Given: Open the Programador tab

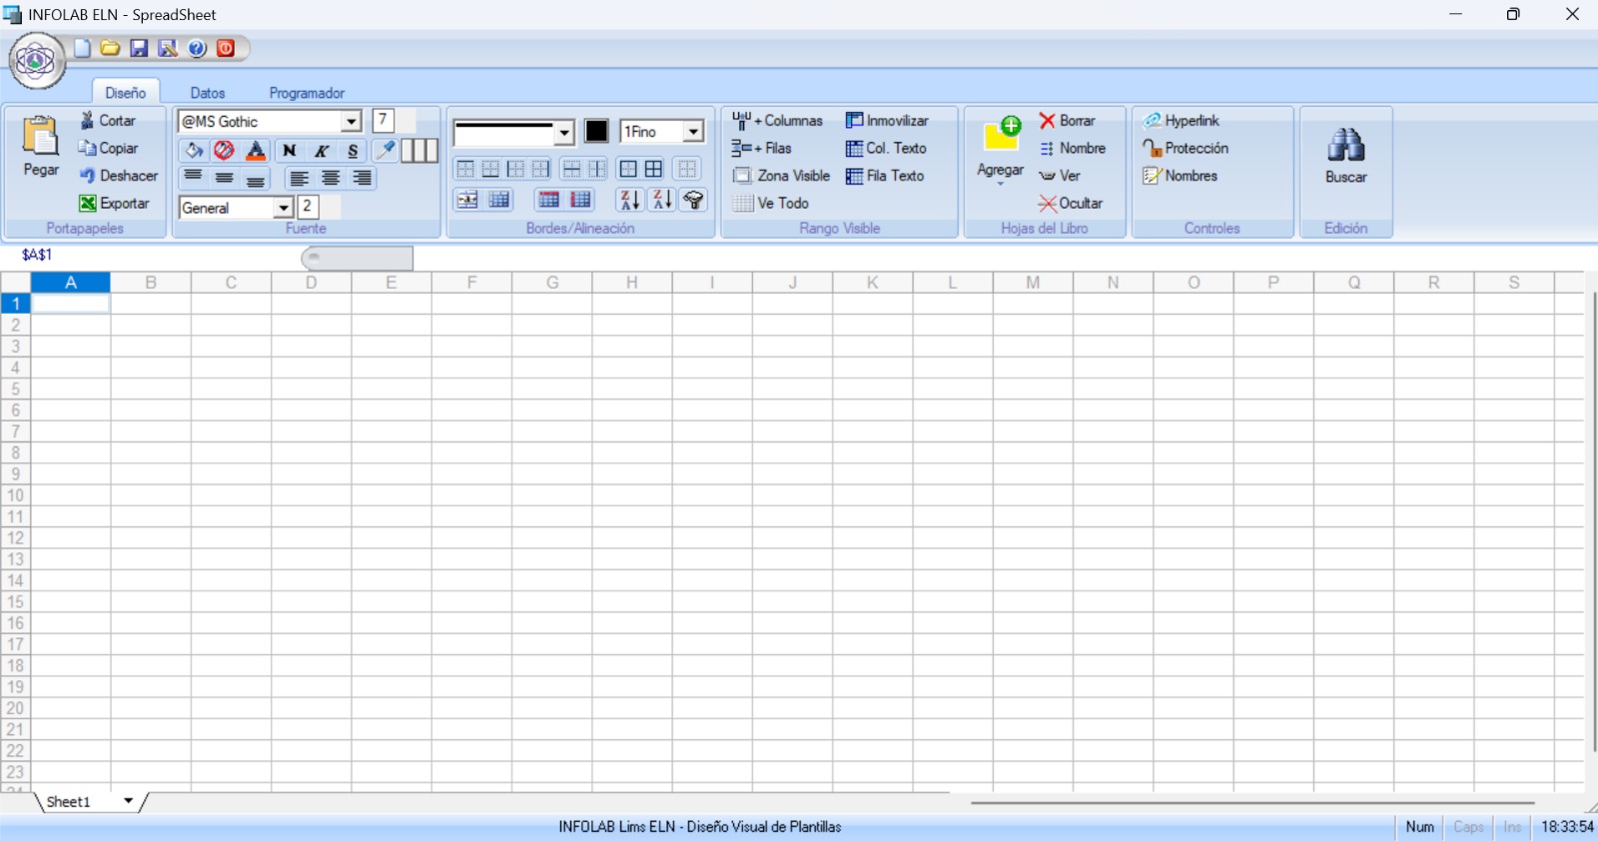Looking at the screenshot, I should pos(307,93).
